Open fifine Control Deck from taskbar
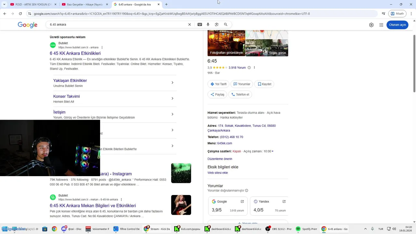Viewport: 416px width, 234px height. point(126,229)
